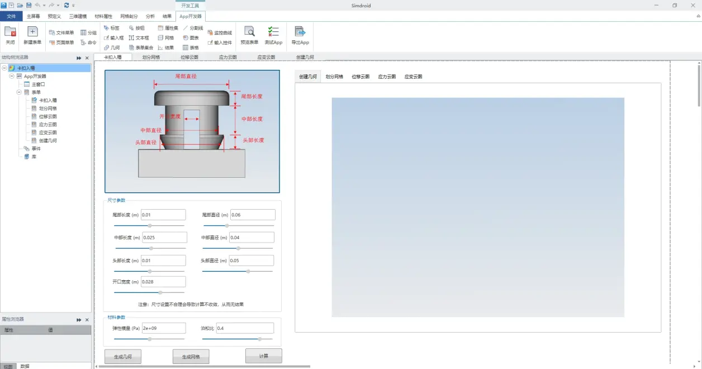The height and width of the screenshot is (369, 702).
Task: Add a 文本框 control from ribbon
Action: (139, 38)
